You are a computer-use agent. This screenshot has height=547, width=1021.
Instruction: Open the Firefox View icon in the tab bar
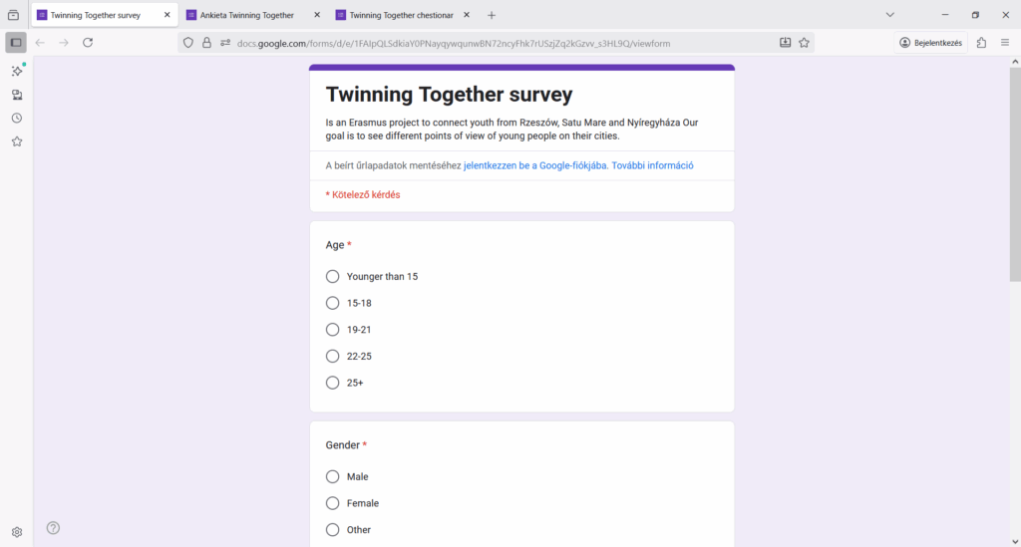pos(13,15)
